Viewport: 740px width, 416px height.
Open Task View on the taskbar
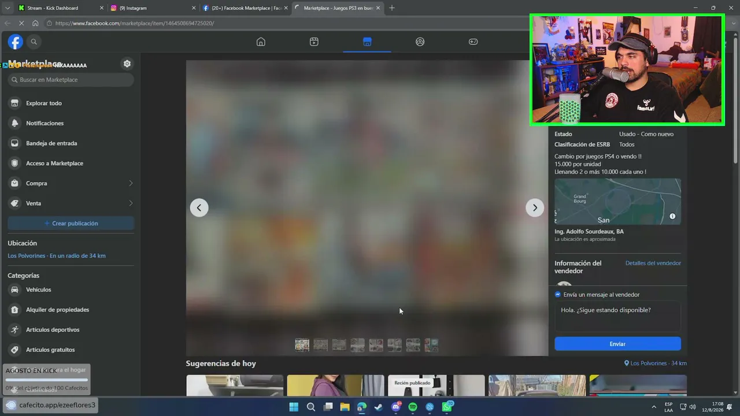tap(328, 407)
